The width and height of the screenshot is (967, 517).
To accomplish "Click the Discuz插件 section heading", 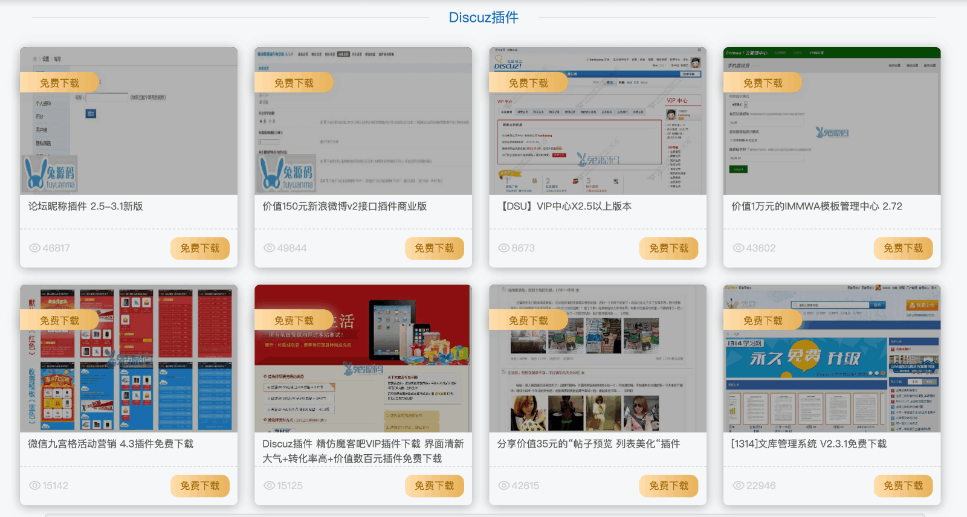I will point(483,18).
